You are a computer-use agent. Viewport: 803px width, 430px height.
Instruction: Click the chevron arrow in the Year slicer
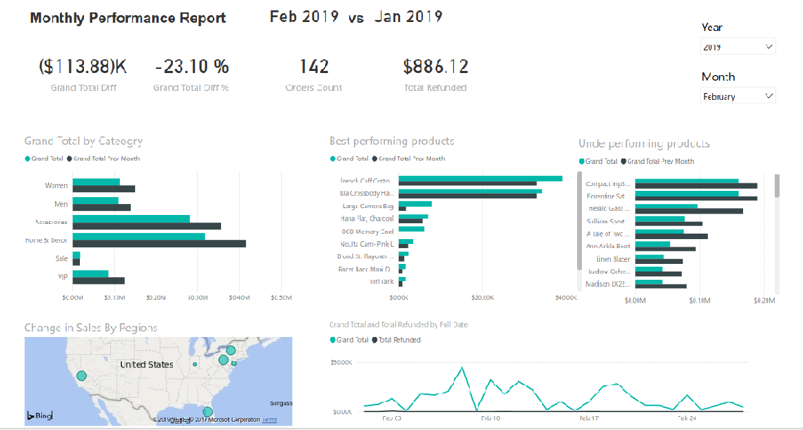tap(769, 47)
